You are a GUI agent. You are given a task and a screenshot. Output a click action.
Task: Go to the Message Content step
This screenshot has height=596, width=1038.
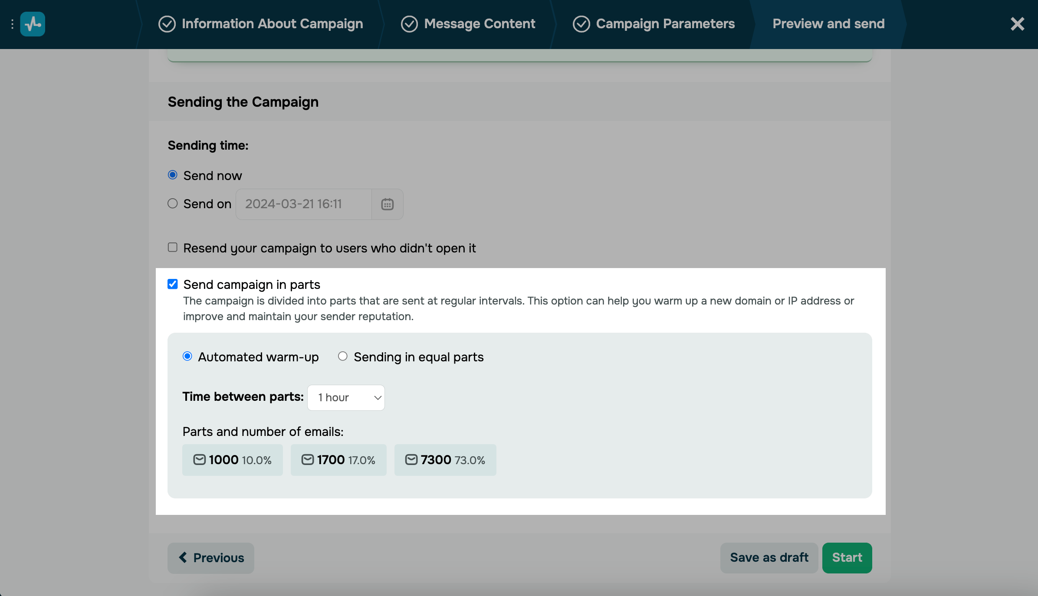(479, 24)
